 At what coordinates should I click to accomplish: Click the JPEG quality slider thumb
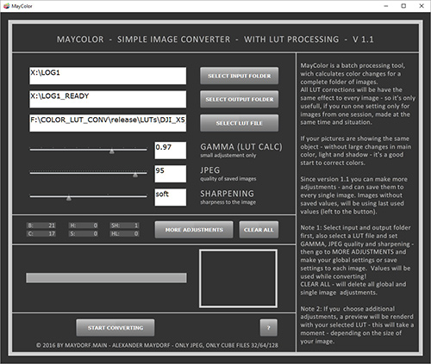click(x=135, y=175)
